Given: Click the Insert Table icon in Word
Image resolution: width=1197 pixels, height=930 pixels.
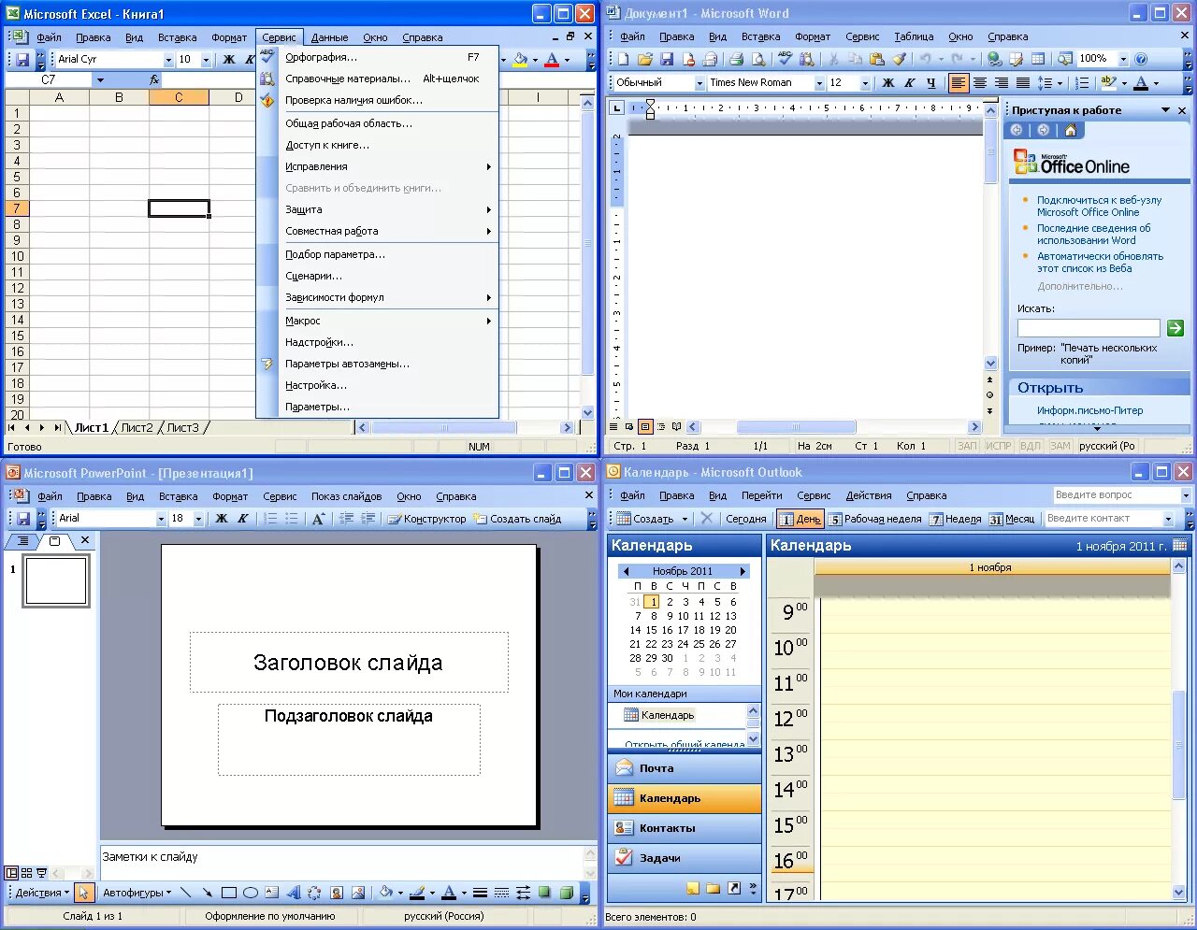Looking at the screenshot, I should [x=1038, y=59].
